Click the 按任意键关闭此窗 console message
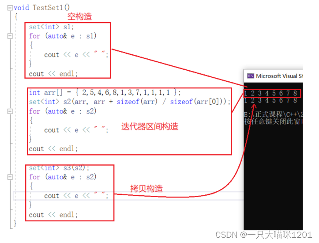Image resolution: width=319 pixels, height=243 pixels. (274, 121)
